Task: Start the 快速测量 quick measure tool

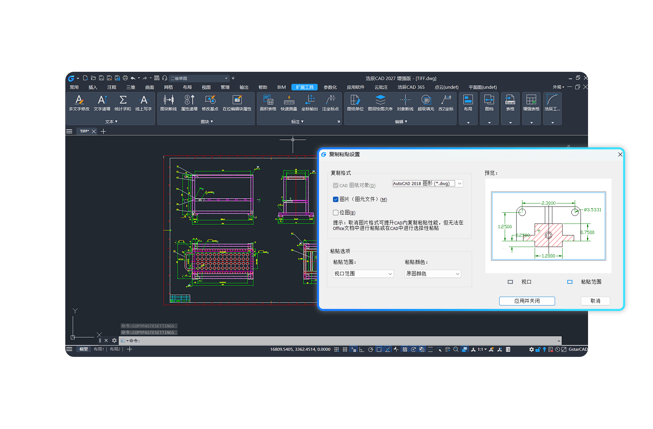Action: (x=289, y=103)
